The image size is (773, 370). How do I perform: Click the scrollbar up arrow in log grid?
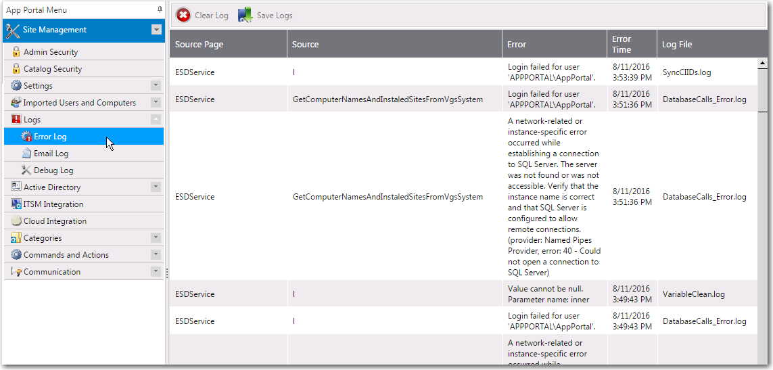tap(762, 64)
